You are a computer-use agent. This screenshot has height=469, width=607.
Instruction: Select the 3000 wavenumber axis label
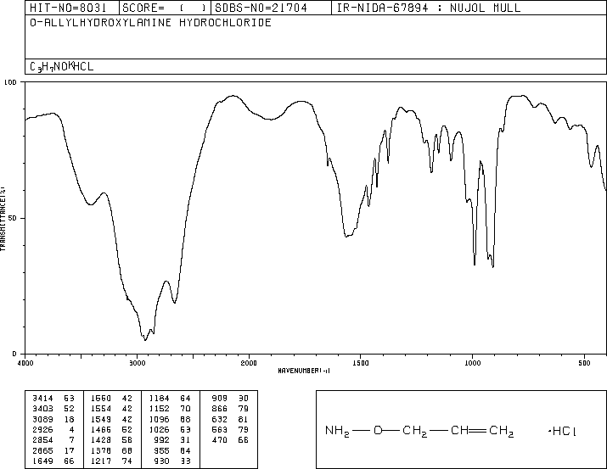point(137,363)
